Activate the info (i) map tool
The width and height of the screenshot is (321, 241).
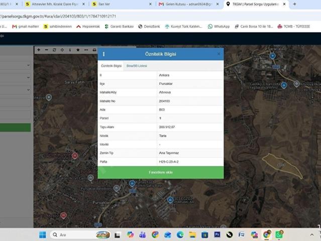(70, 50)
